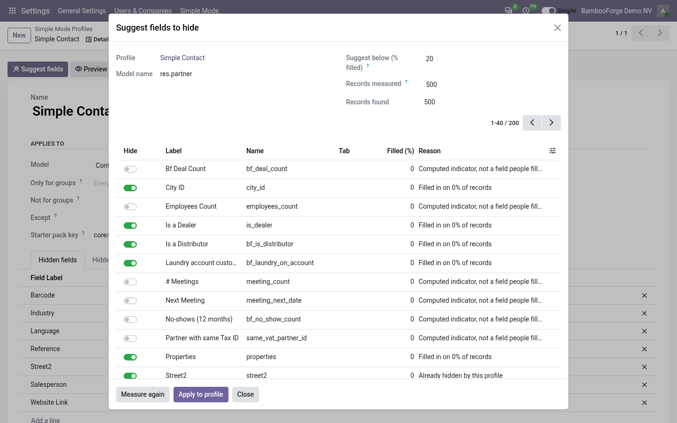The height and width of the screenshot is (423, 677).
Task: Open the apps grid menu icon
Action: point(12,10)
